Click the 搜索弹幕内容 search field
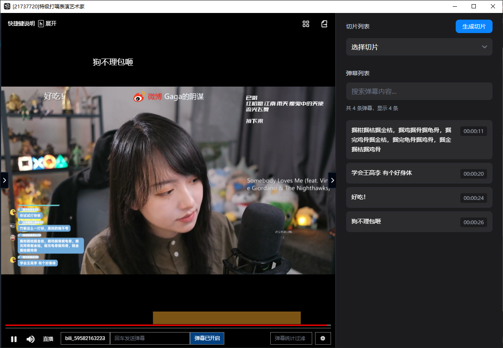503x348 pixels. point(419,91)
